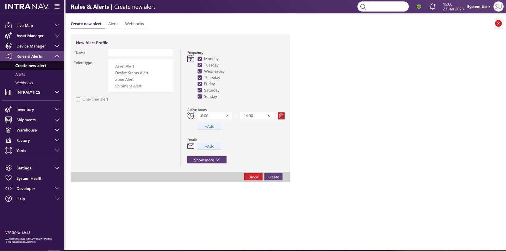Open the 0:00 start time dropdown
The image size is (506, 251).
[x=214, y=116]
